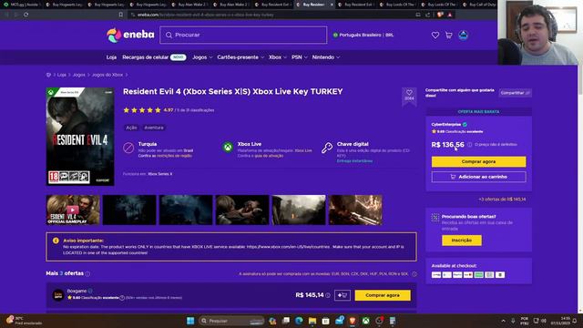Click the Windows taskbar search box
This screenshot has height=328, width=583.
[x=231, y=321]
